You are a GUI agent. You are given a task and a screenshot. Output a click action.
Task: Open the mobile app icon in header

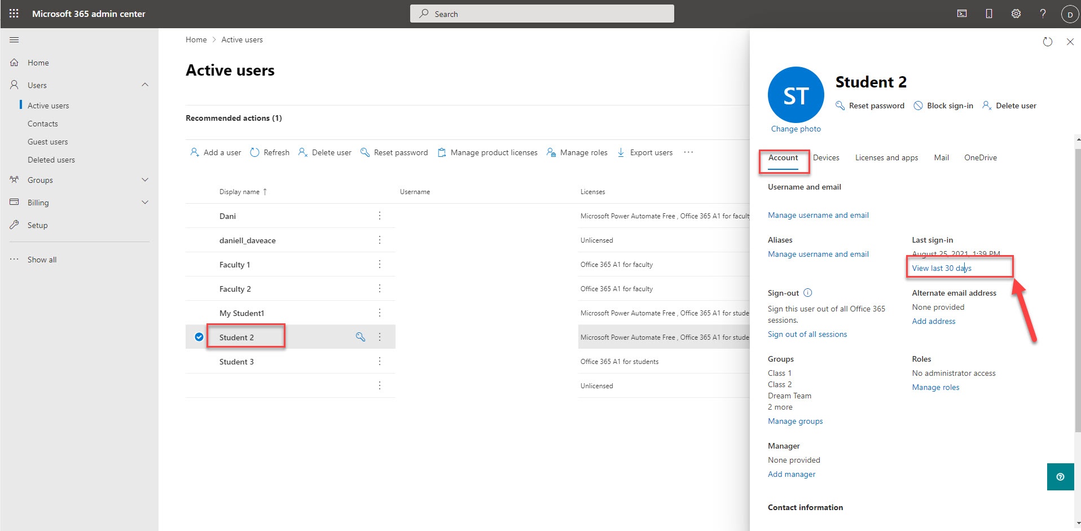tap(989, 14)
